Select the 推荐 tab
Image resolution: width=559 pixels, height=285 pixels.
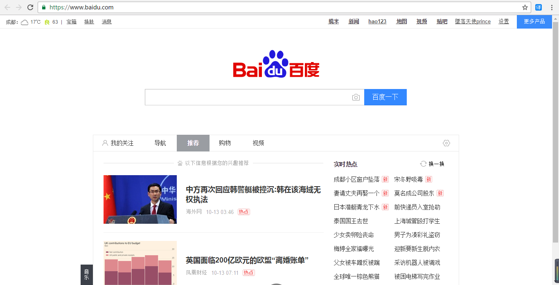193,143
